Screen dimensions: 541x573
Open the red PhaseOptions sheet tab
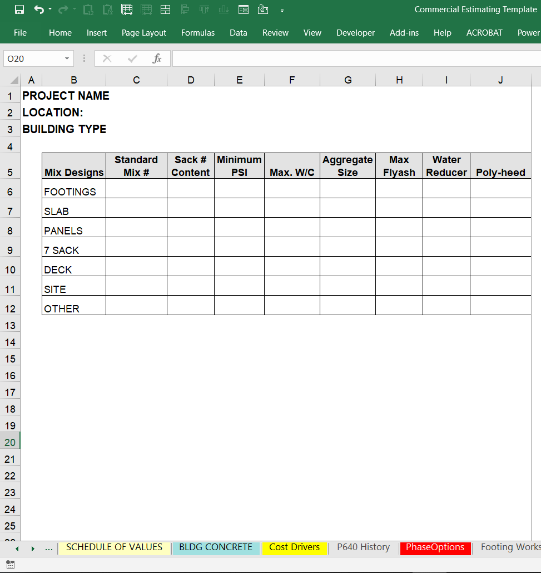(435, 547)
